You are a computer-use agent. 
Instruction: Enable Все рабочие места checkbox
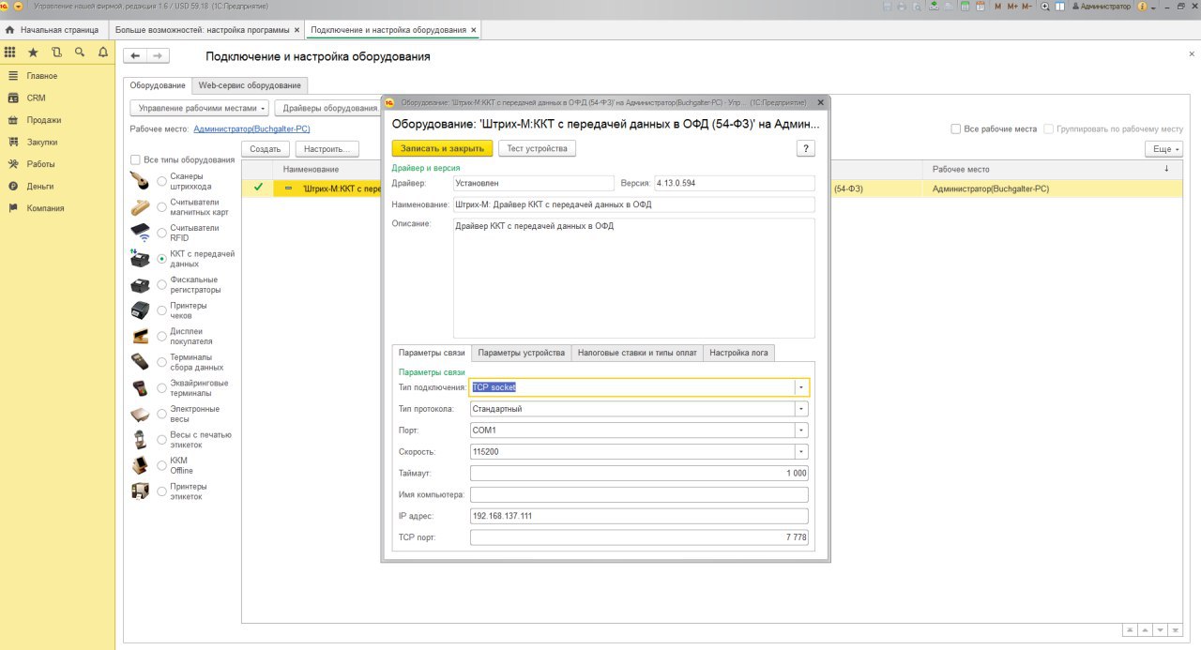click(955, 129)
